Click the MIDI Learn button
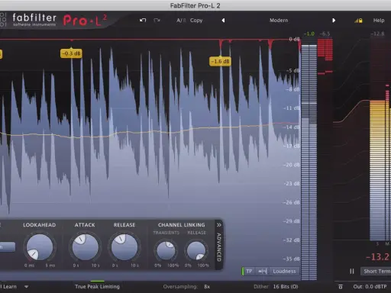This screenshot has height=293, width=391. [8, 287]
